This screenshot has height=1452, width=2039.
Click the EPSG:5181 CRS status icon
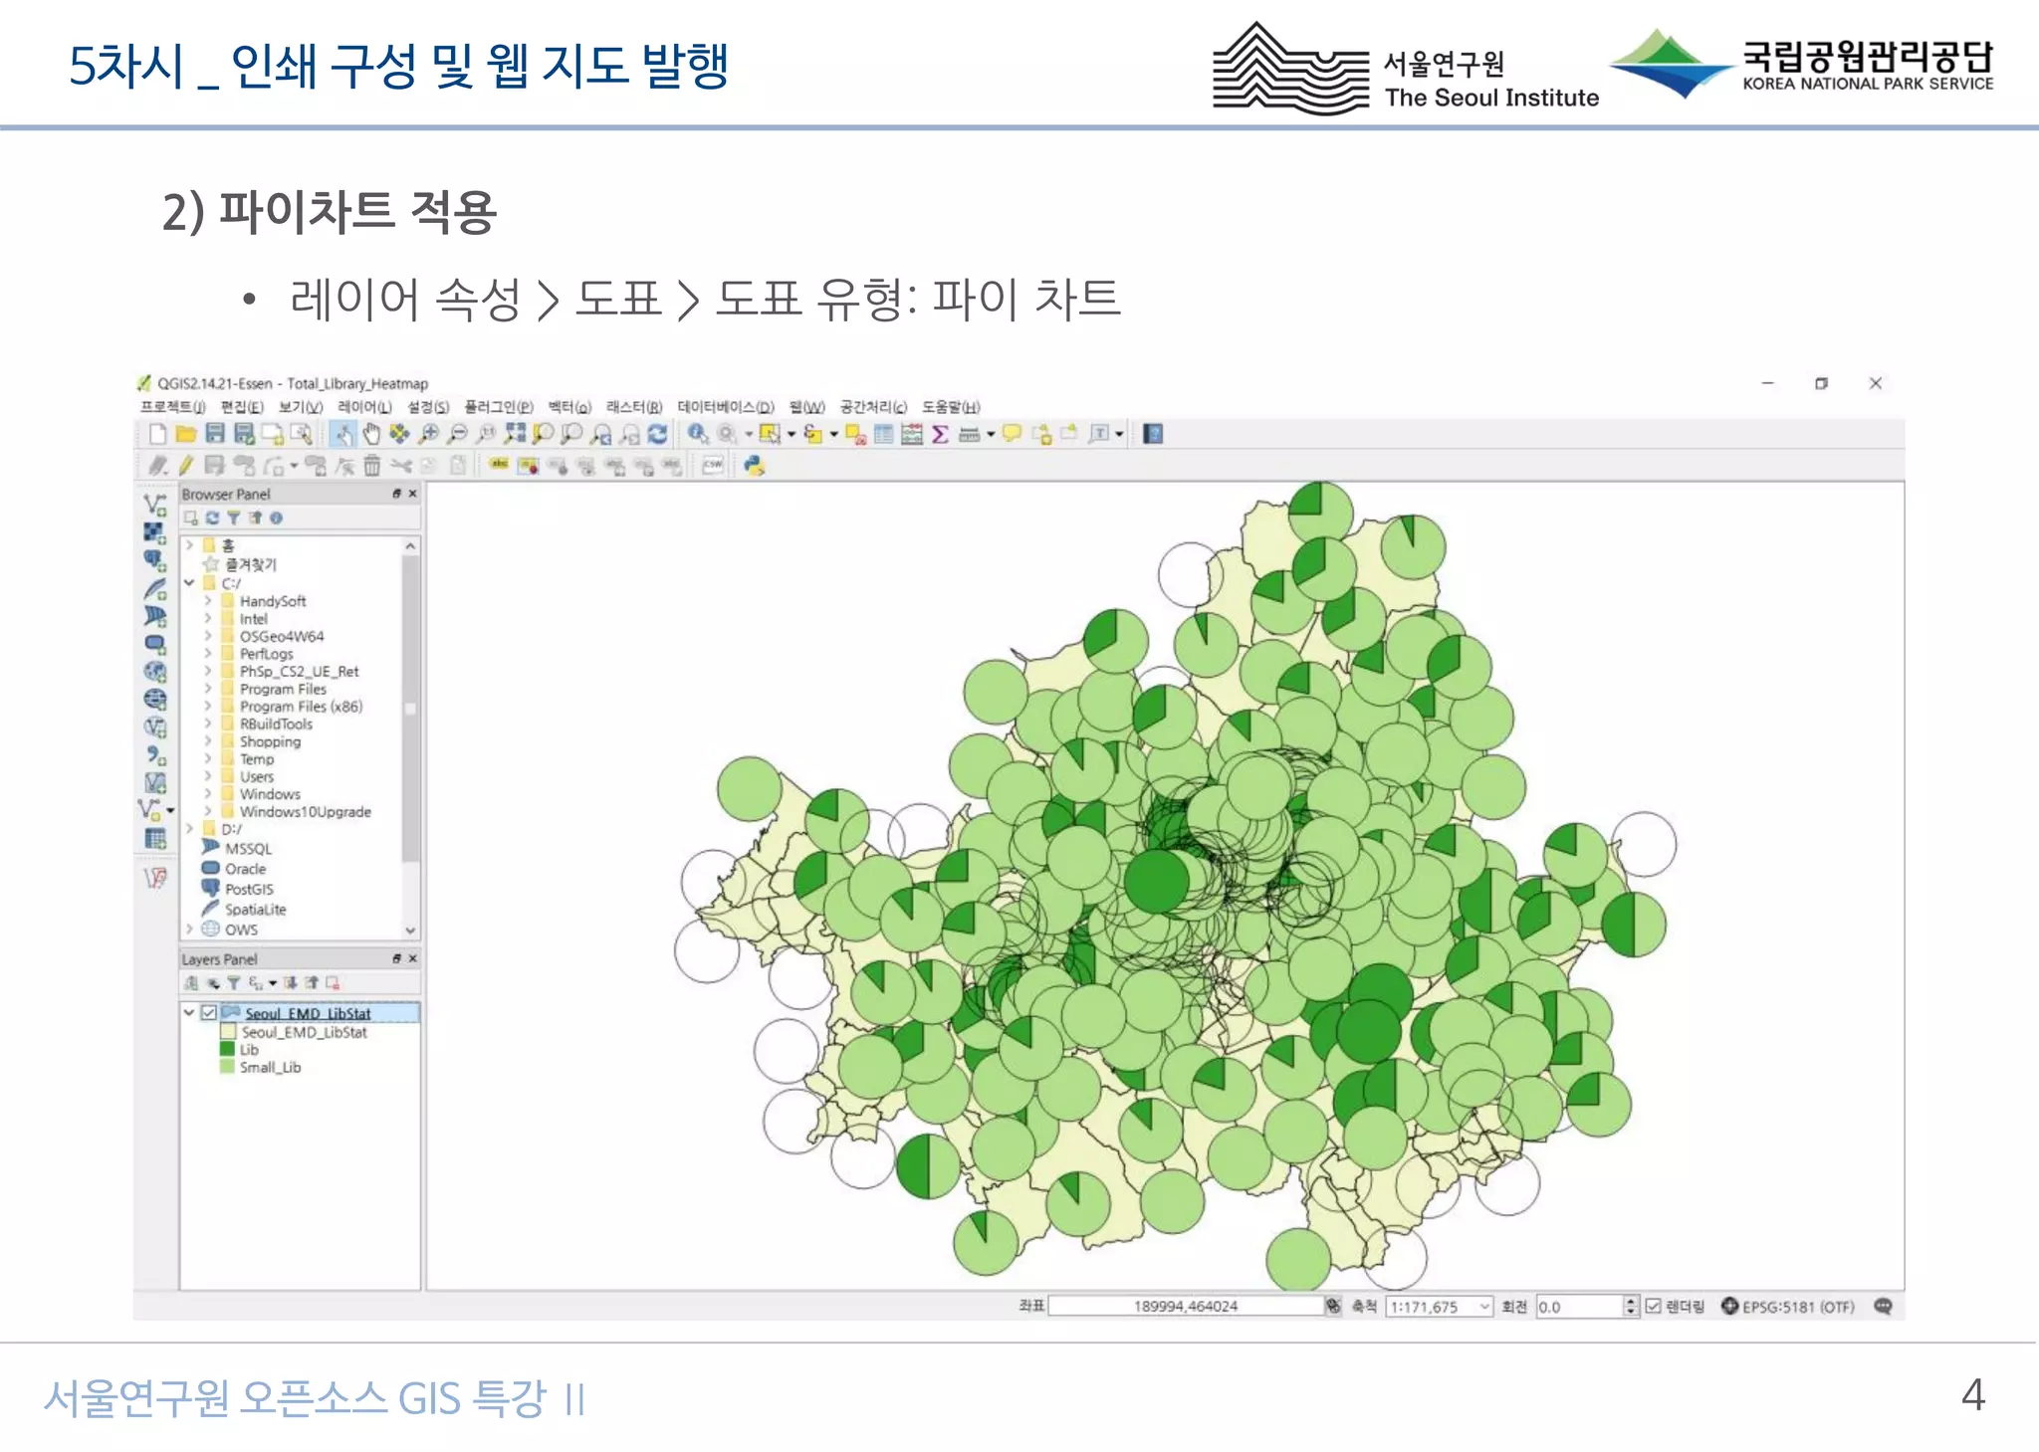pyautogui.click(x=1729, y=1307)
